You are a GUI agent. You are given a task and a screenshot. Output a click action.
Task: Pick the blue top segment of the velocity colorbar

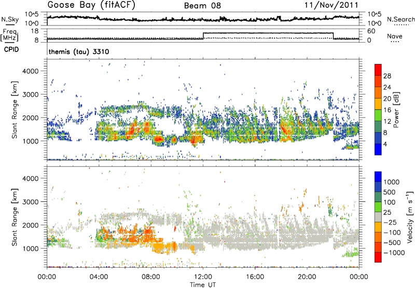[378, 177]
